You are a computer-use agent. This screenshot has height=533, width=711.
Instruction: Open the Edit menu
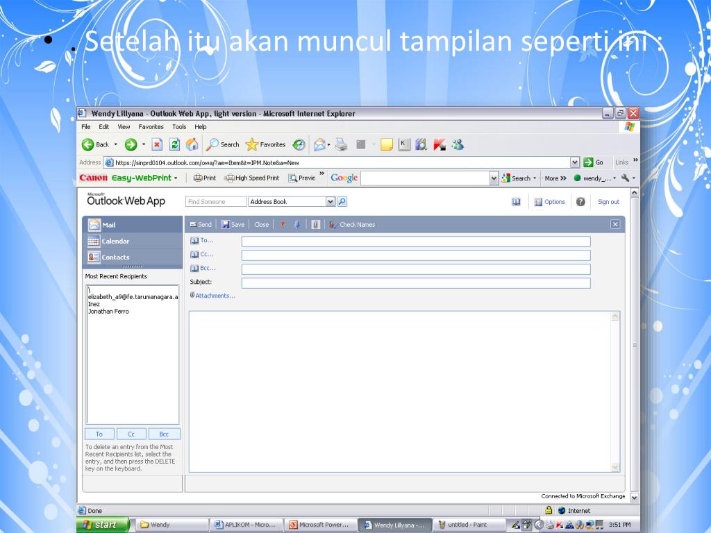coord(104,127)
